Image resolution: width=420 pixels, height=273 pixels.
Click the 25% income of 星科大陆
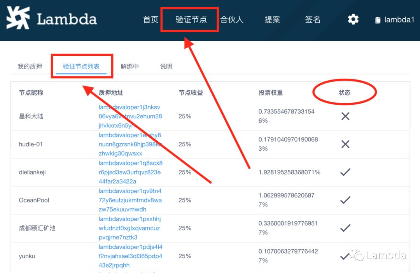[185, 116]
